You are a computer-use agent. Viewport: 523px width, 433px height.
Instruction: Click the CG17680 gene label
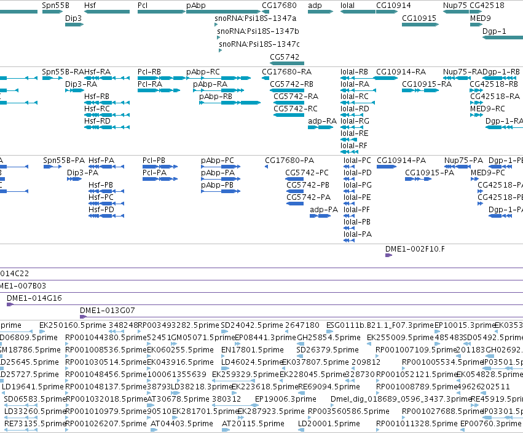click(279, 6)
